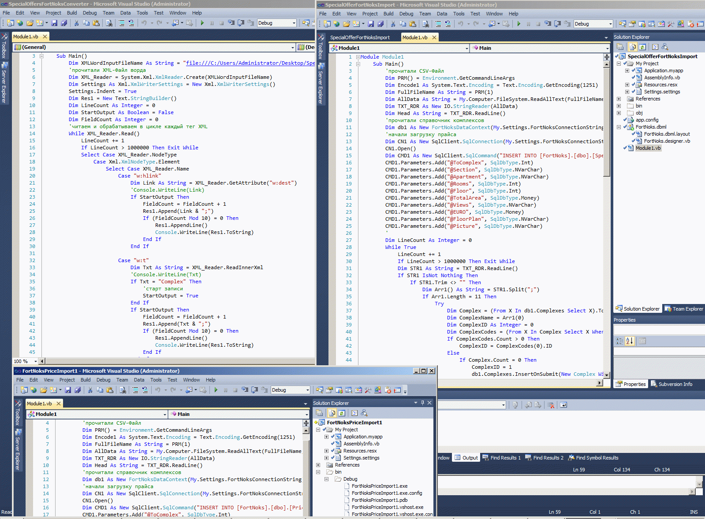Click Open File icon in Converter toolbar
The image size is (705, 519).
[x=30, y=23]
